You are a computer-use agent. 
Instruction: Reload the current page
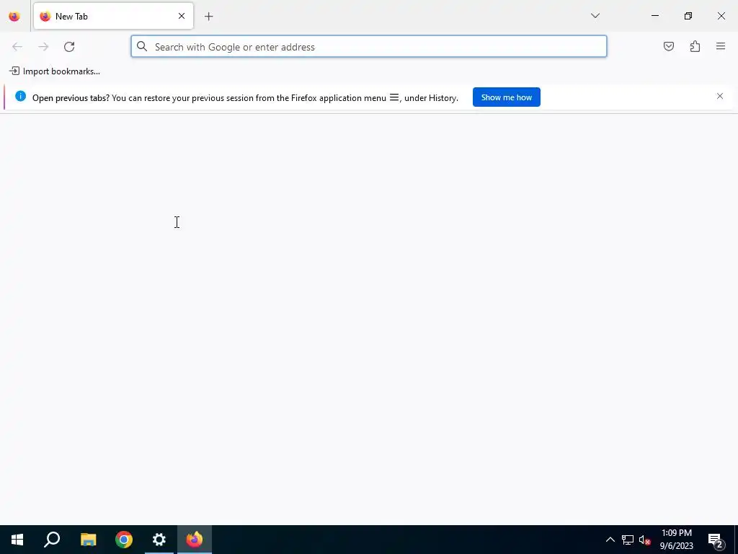(x=69, y=47)
